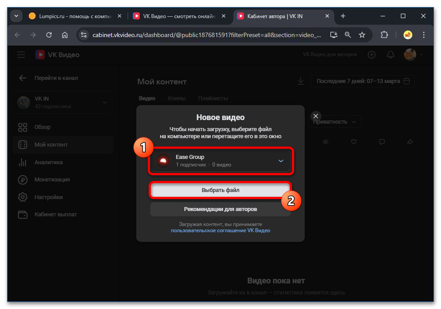Select Мой контент in sidebar

(63, 145)
